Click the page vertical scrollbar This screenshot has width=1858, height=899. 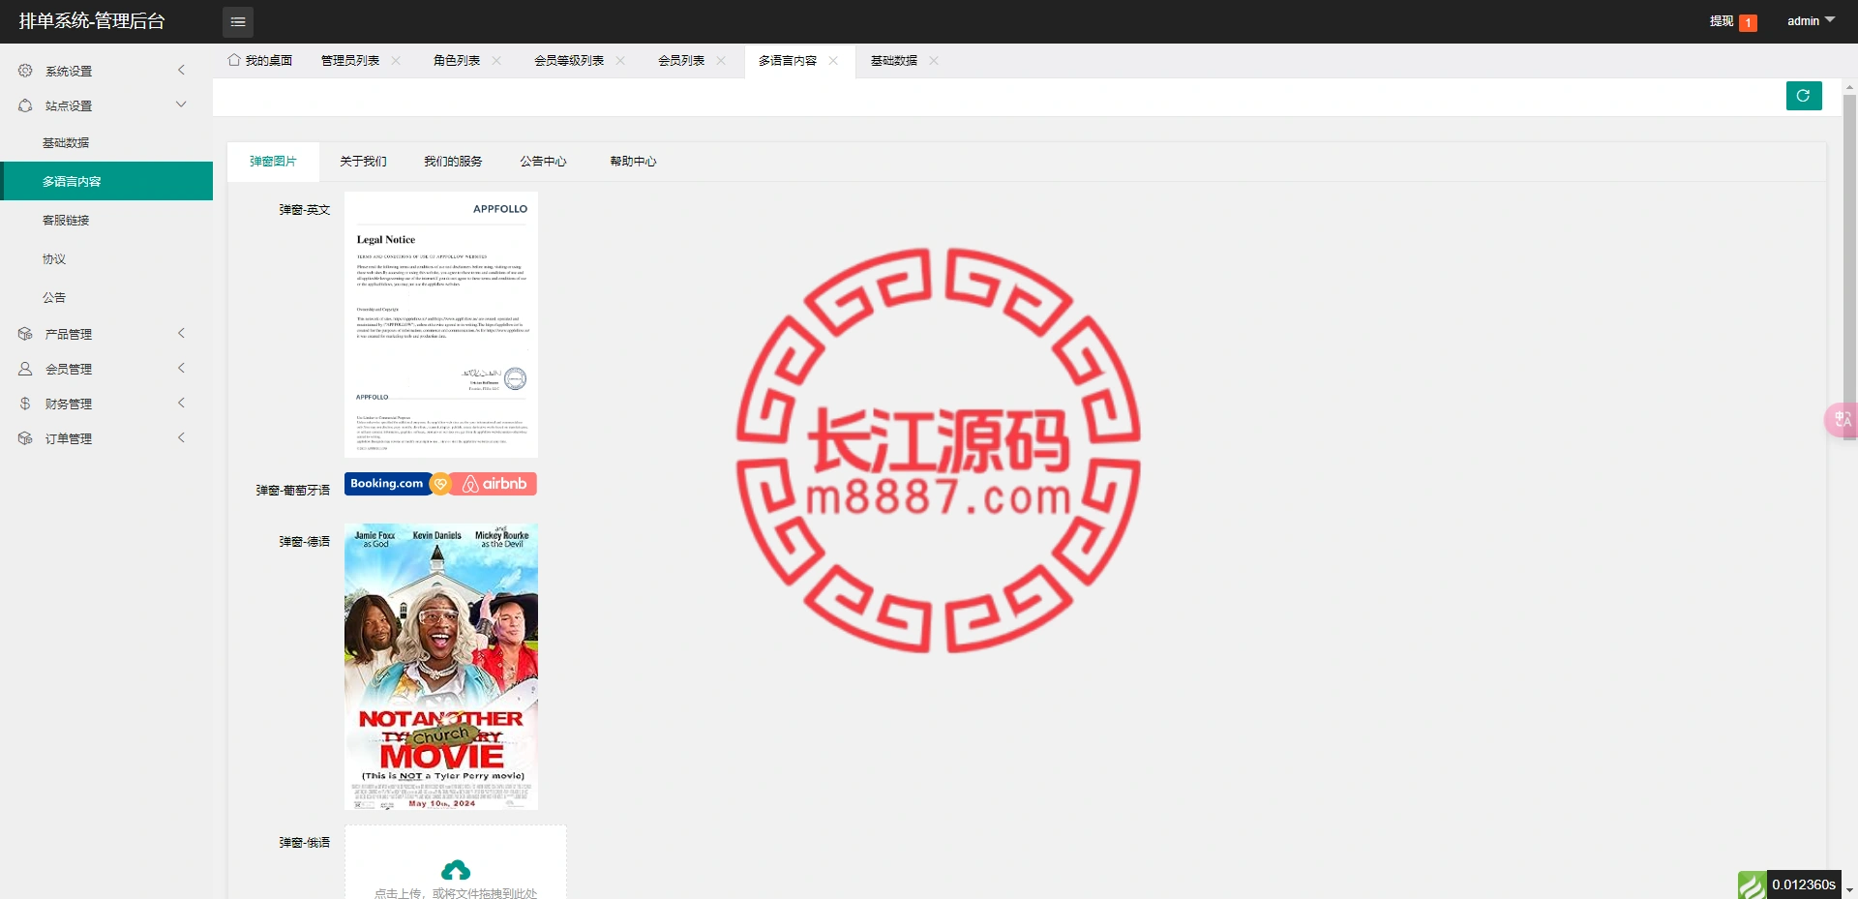coord(1849,242)
